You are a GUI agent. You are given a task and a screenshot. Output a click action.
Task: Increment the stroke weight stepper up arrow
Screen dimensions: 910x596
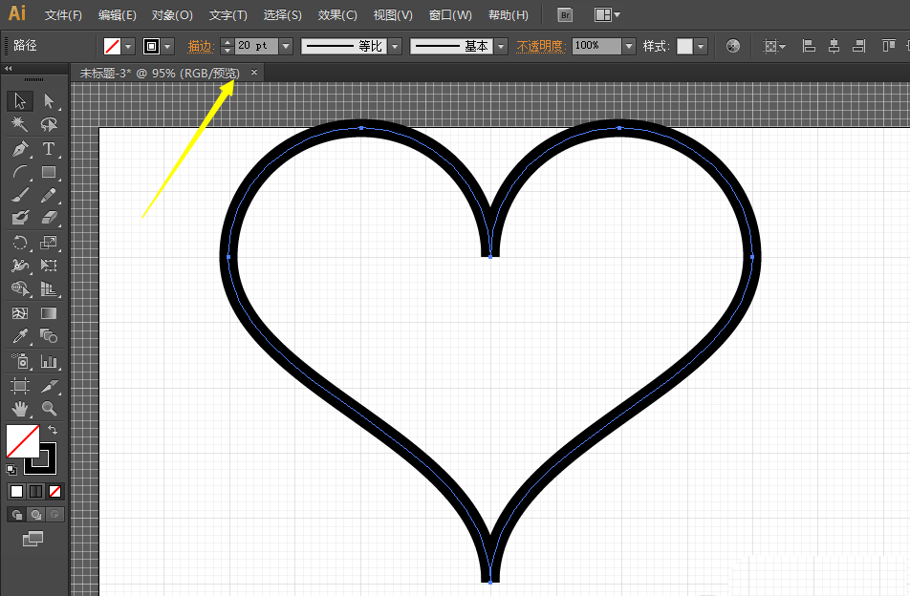227,42
